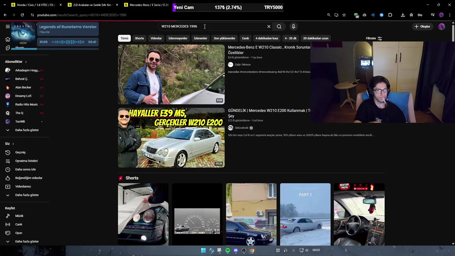Reload the page with refresh icon
Viewport: 455px width, 256px height.
point(22,15)
